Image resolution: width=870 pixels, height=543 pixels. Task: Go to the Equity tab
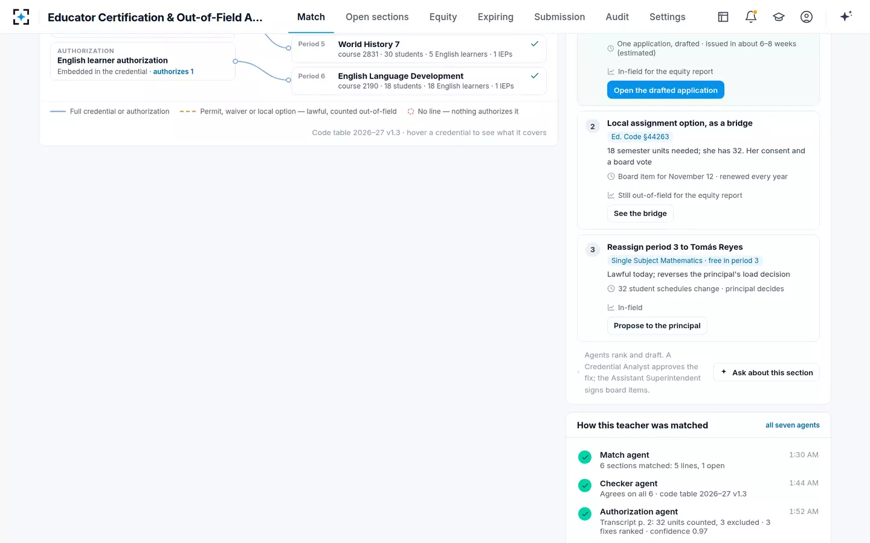click(x=443, y=17)
